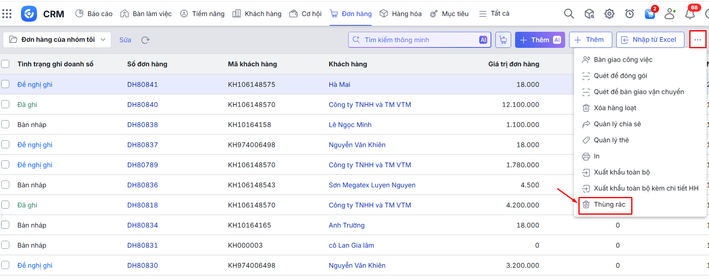This screenshot has height=279, width=709.
Task: Open the apps grid launcher icon
Action: (7, 14)
